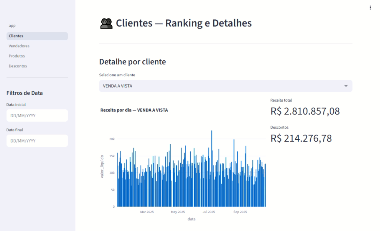Open the Streamlit options menu
Viewport: 380px width, 231px height.
(370, 8)
